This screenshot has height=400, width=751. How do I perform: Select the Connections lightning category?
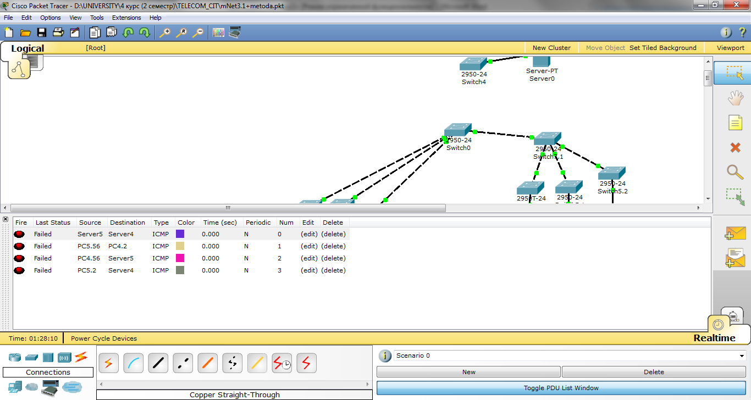coord(81,357)
